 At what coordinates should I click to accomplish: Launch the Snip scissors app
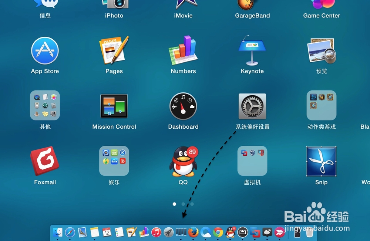point(322,161)
